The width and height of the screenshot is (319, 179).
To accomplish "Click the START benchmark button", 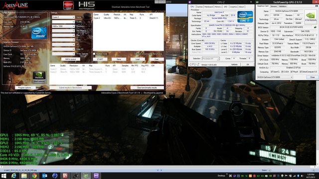I will pyautogui.click(x=100, y=59).
